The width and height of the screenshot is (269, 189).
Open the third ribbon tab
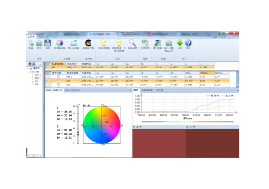(55, 37)
